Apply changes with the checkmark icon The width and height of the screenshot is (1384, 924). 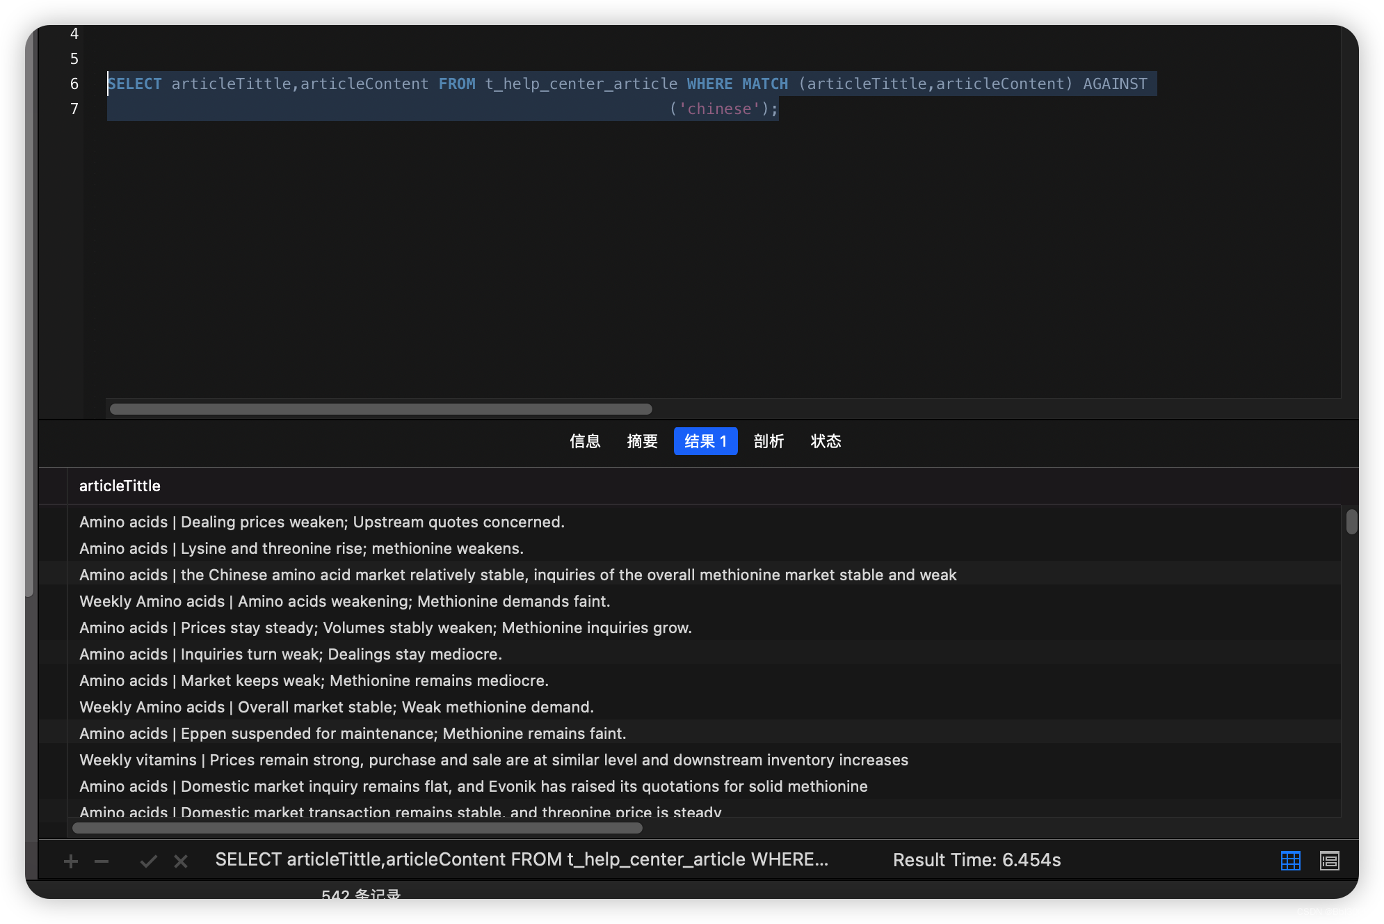(x=147, y=861)
